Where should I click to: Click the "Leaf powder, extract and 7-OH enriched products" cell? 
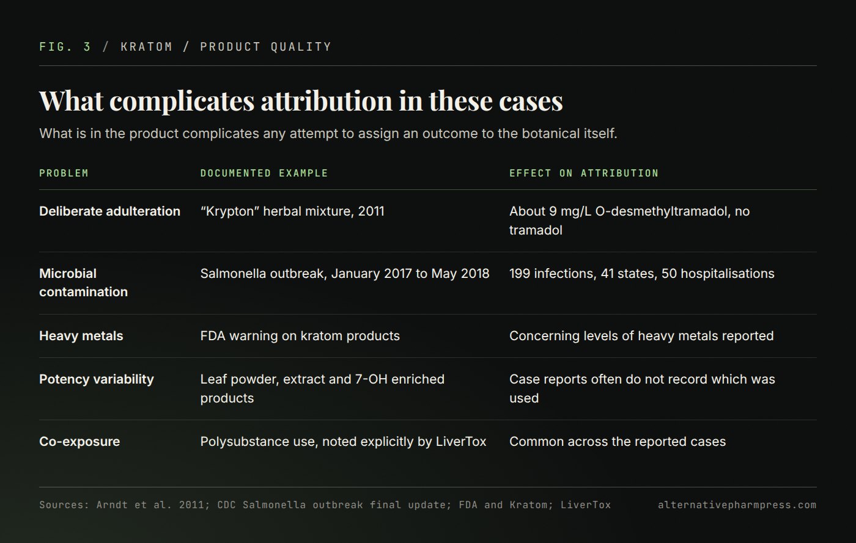(x=322, y=388)
